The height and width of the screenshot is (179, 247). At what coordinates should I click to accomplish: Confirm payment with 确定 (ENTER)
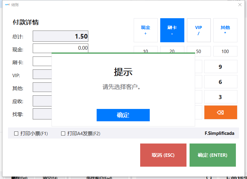(x=213, y=155)
